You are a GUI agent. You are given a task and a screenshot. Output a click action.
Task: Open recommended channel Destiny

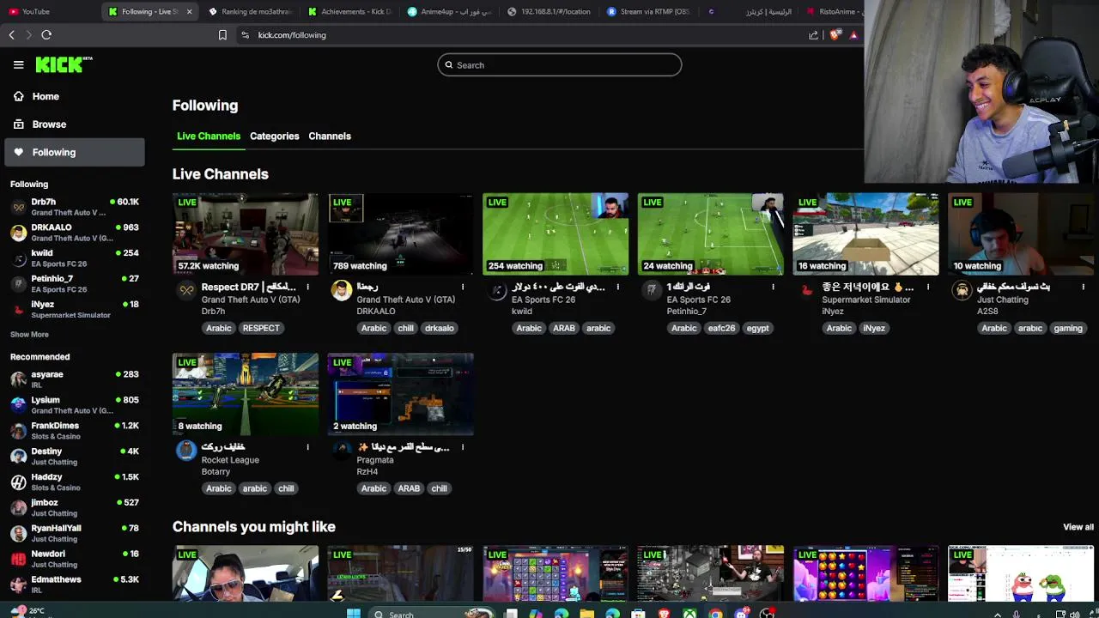coord(74,456)
